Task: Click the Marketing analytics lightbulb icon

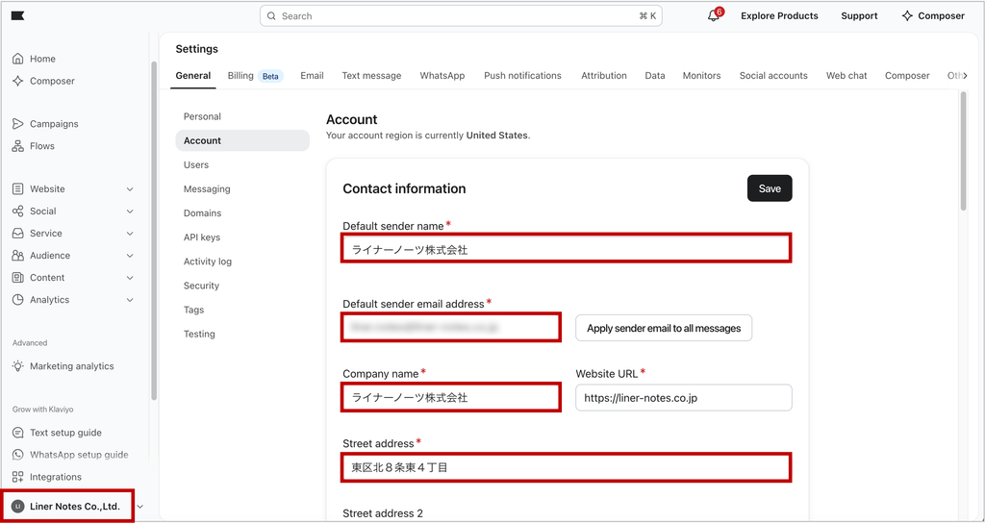Action: click(18, 366)
